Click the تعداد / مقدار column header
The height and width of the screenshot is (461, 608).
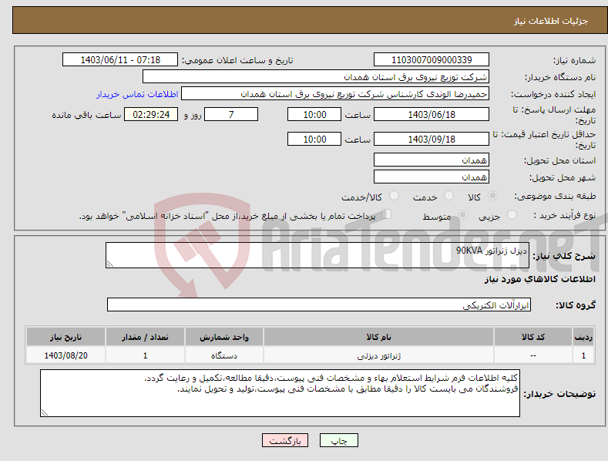click(145, 337)
